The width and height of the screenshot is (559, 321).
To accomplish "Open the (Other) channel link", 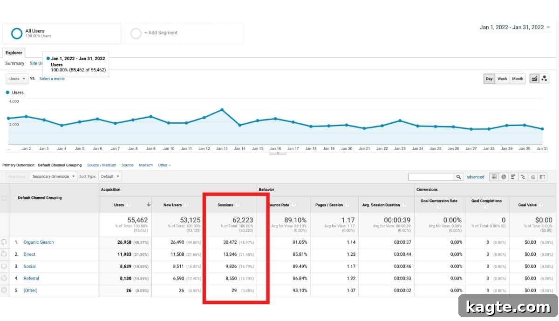I will click(x=30, y=290).
